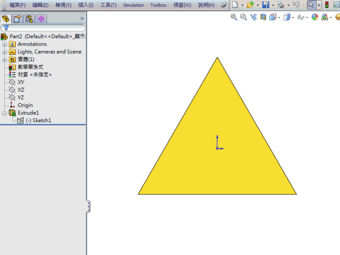This screenshot has height=255, width=340.
Task: Click the Rebuild traffic light icon
Action: pos(327,5)
